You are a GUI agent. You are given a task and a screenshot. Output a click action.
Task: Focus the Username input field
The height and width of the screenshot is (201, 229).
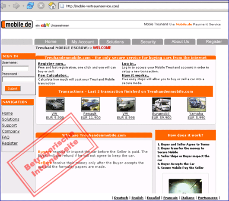point(15,68)
